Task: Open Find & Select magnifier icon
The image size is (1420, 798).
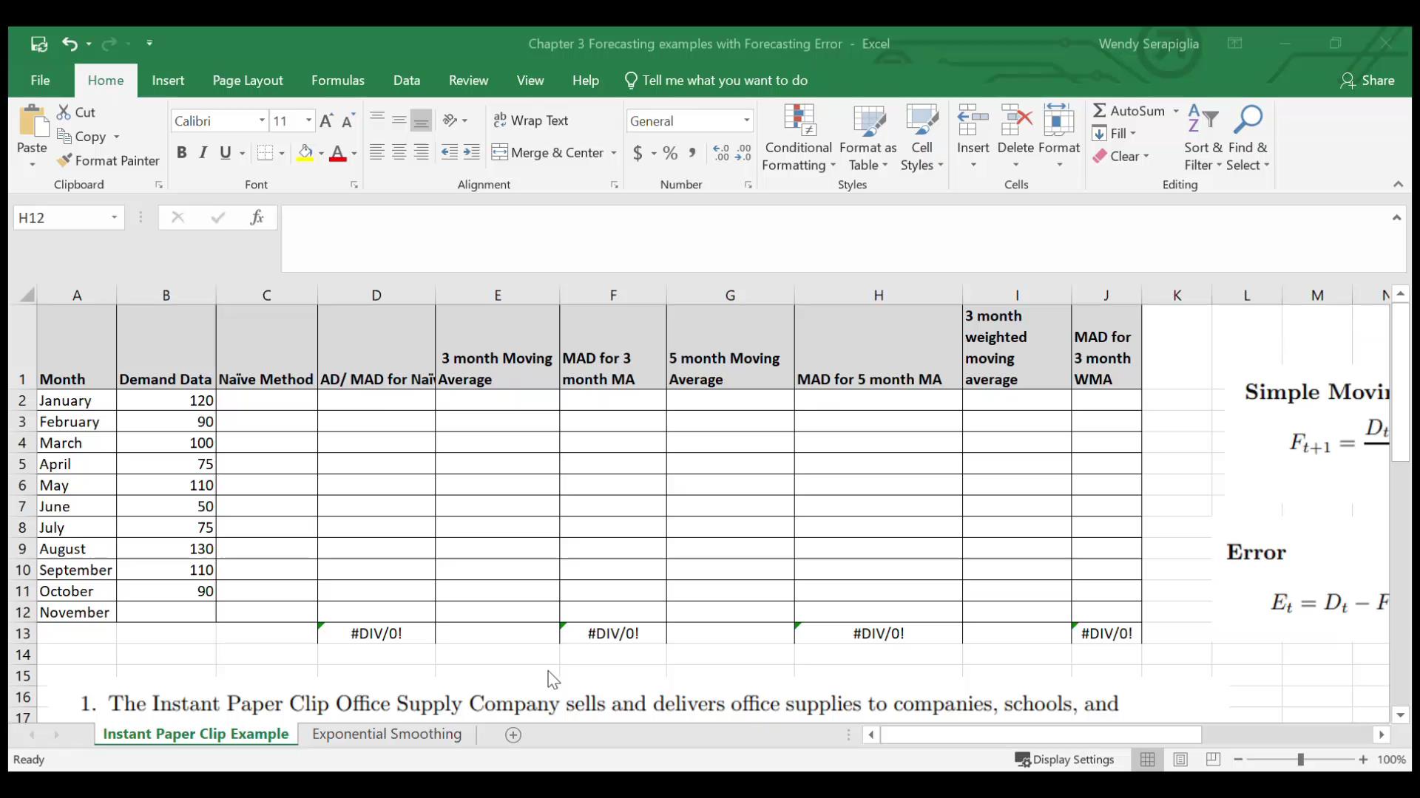Action: pyautogui.click(x=1248, y=120)
